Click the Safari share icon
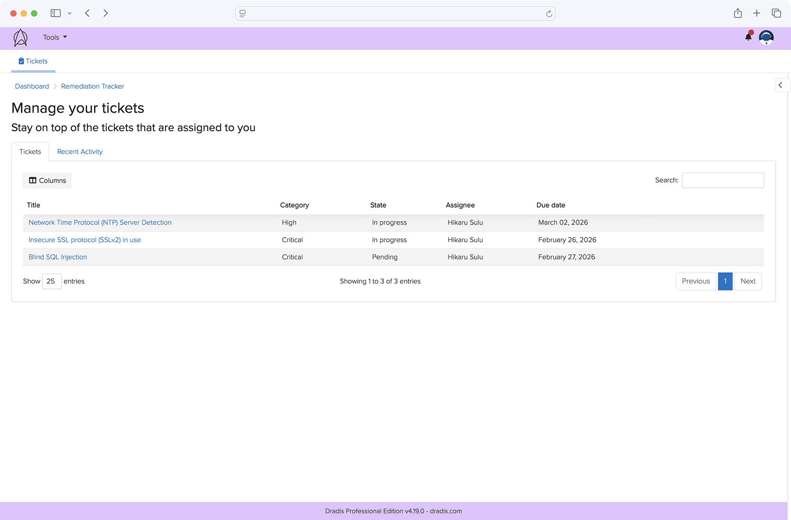791x520 pixels. 738,13
